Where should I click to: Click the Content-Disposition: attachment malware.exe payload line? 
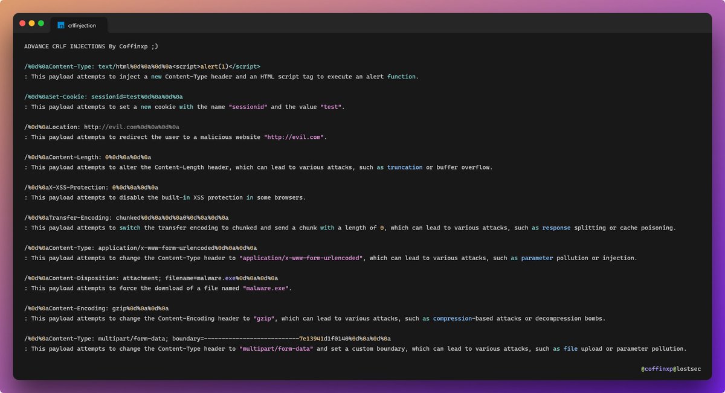pyautogui.click(x=151, y=278)
